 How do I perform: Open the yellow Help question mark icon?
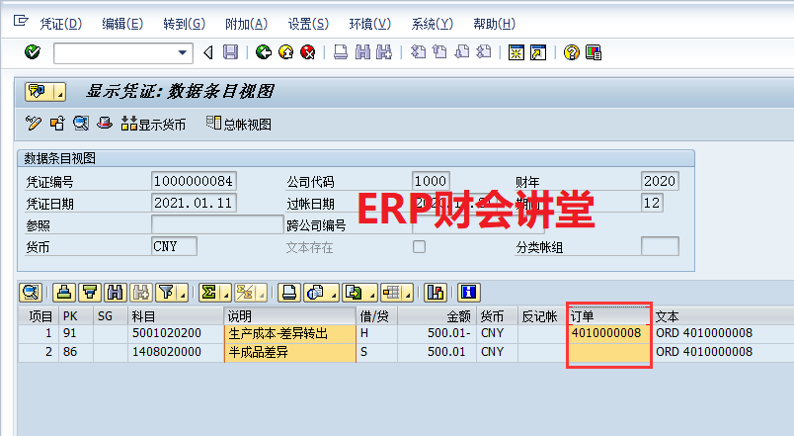(571, 52)
